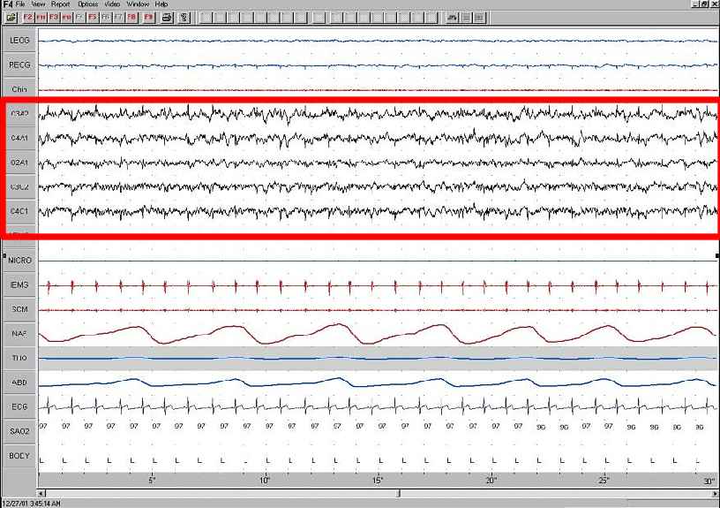Select the MICRO channel label
This screenshot has height=508, width=720.
[x=19, y=261]
